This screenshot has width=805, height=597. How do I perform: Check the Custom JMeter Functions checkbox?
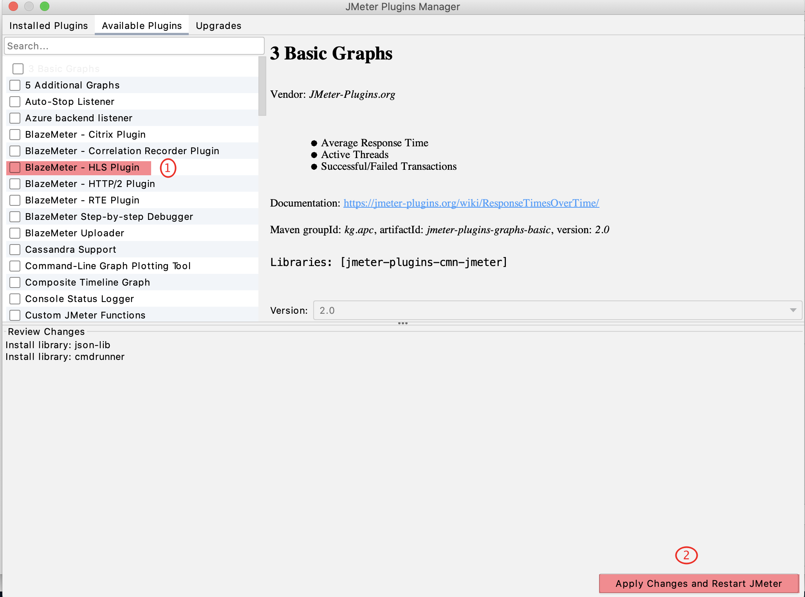pos(15,315)
